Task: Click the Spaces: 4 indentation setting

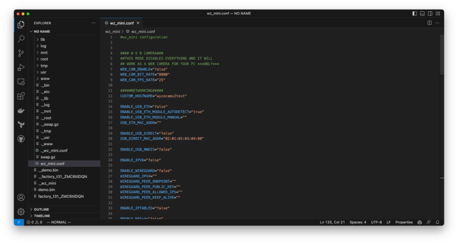Action: (x=358, y=222)
